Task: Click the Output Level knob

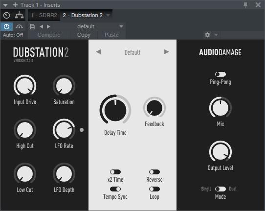Action: (220, 151)
